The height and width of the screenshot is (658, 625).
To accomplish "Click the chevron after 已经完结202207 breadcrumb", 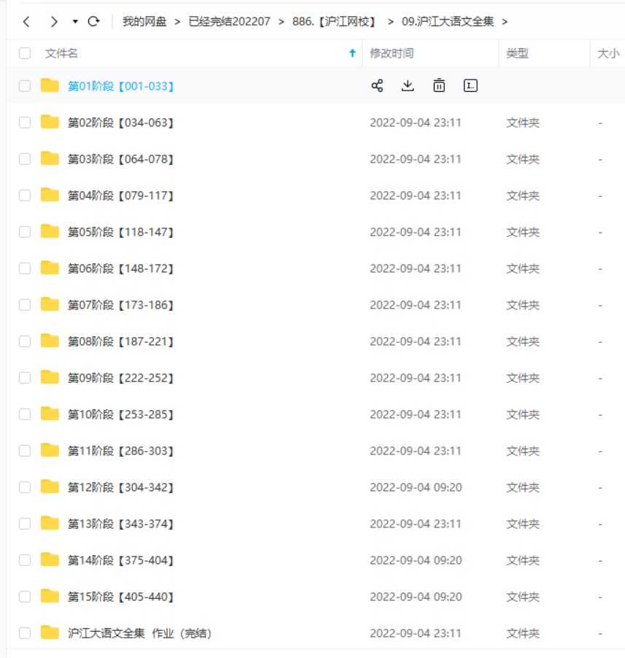I will 281,22.
